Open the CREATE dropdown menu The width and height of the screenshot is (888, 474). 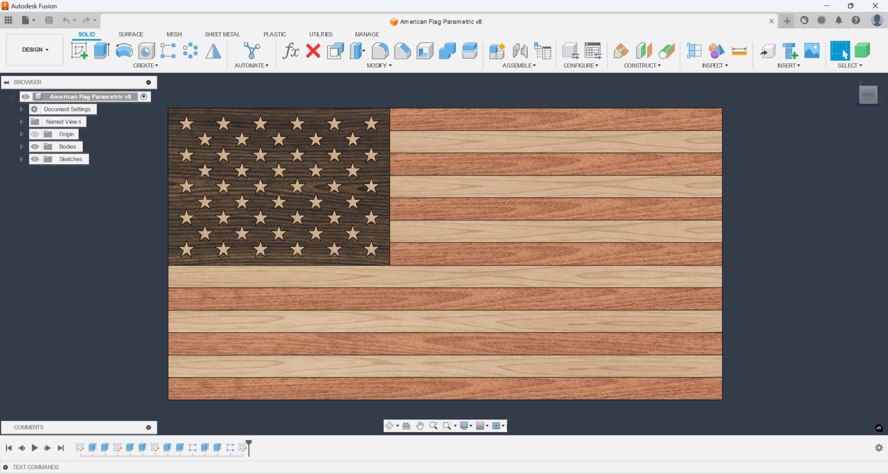tap(146, 66)
